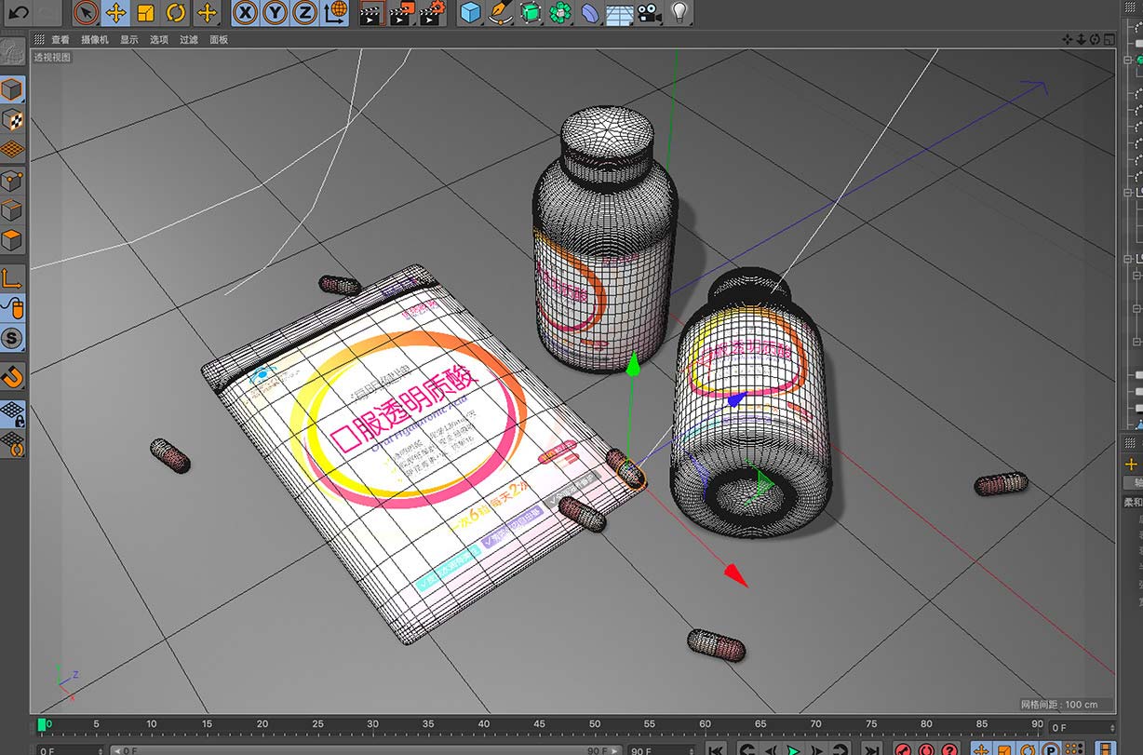The height and width of the screenshot is (755, 1143).
Task: Click the red Record Active Objects button
Action: tap(902, 748)
